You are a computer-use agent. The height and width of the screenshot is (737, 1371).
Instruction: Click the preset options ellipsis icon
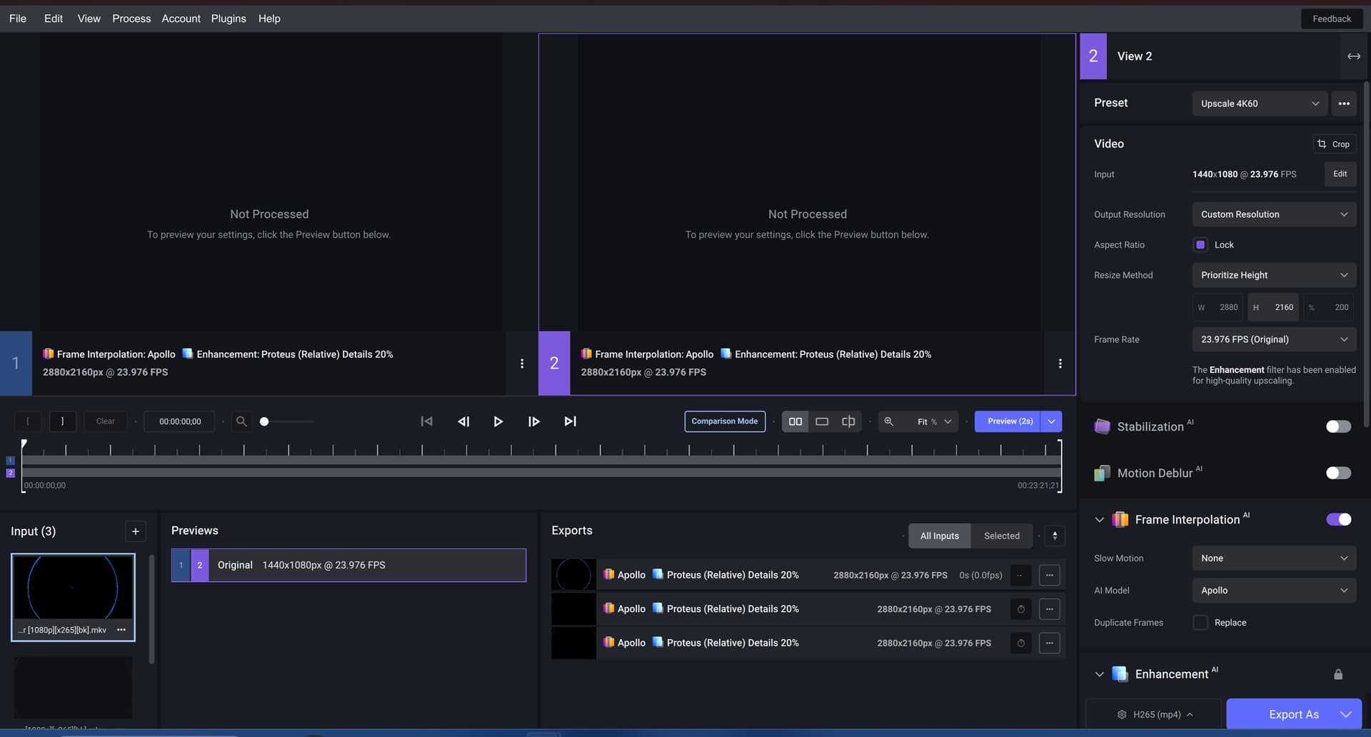click(1344, 104)
